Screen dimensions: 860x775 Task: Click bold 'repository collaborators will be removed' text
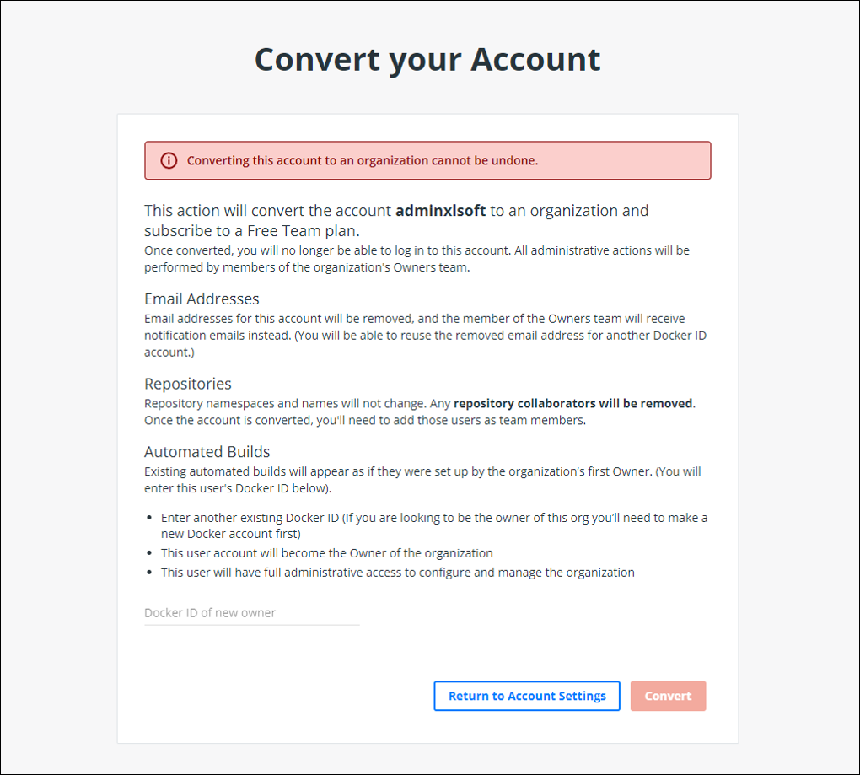[572, 404]
